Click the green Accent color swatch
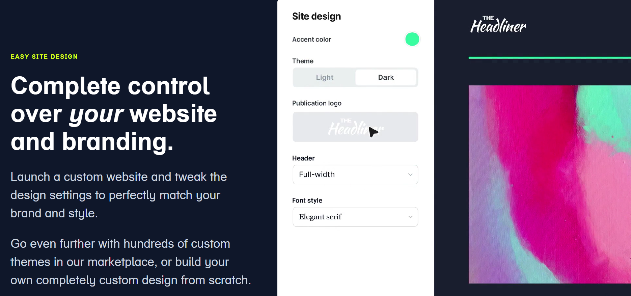Viewport: 631px width, 296px height. 412,39
